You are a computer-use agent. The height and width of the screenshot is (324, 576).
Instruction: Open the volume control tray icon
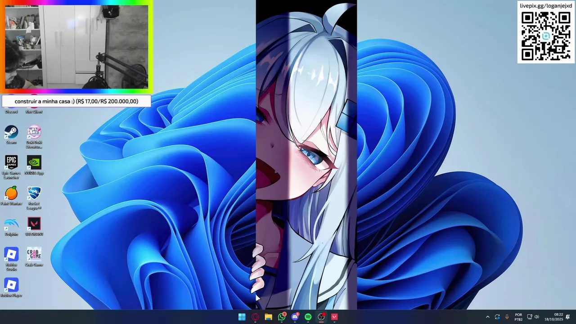tap(536, 317)
